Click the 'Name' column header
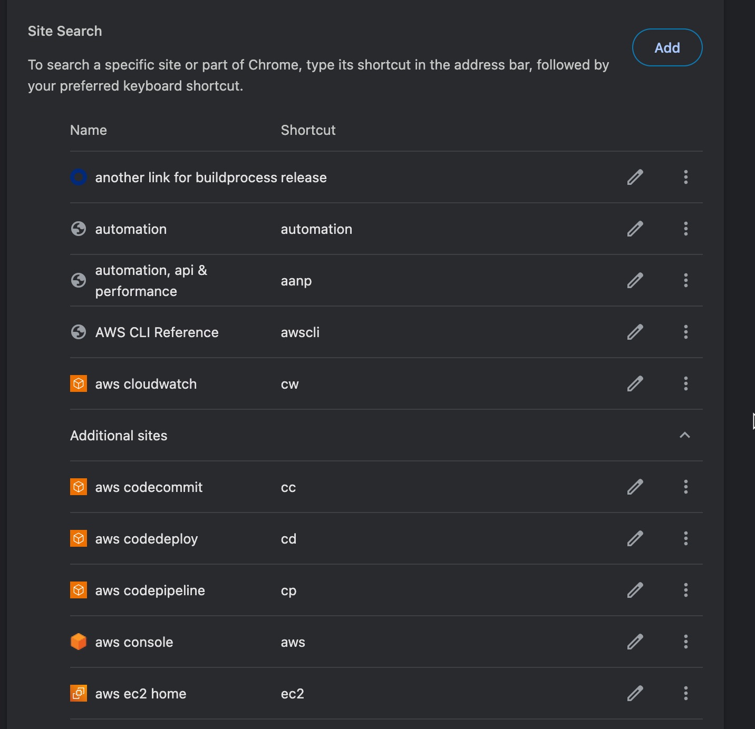Image resolution: width=755 pixels, height=729 pixels. coord(89,130)
